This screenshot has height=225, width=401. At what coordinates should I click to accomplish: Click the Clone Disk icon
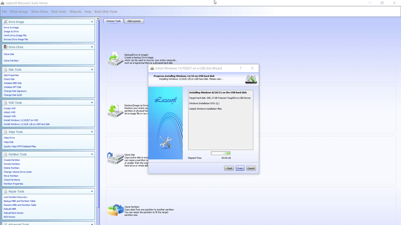tap(115, 158)
